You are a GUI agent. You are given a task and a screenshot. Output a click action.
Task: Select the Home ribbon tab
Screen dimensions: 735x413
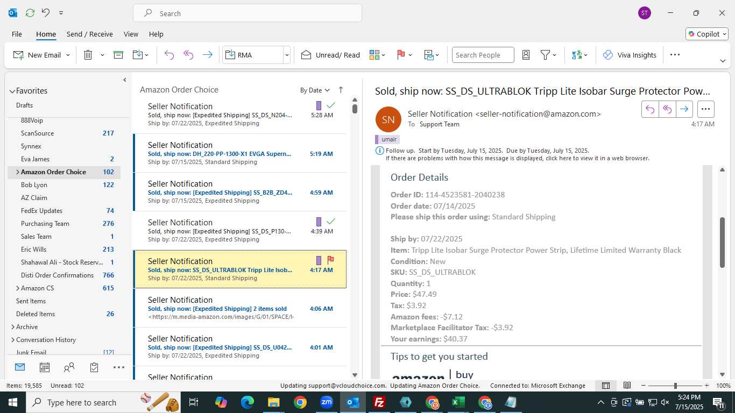point(46,34)
